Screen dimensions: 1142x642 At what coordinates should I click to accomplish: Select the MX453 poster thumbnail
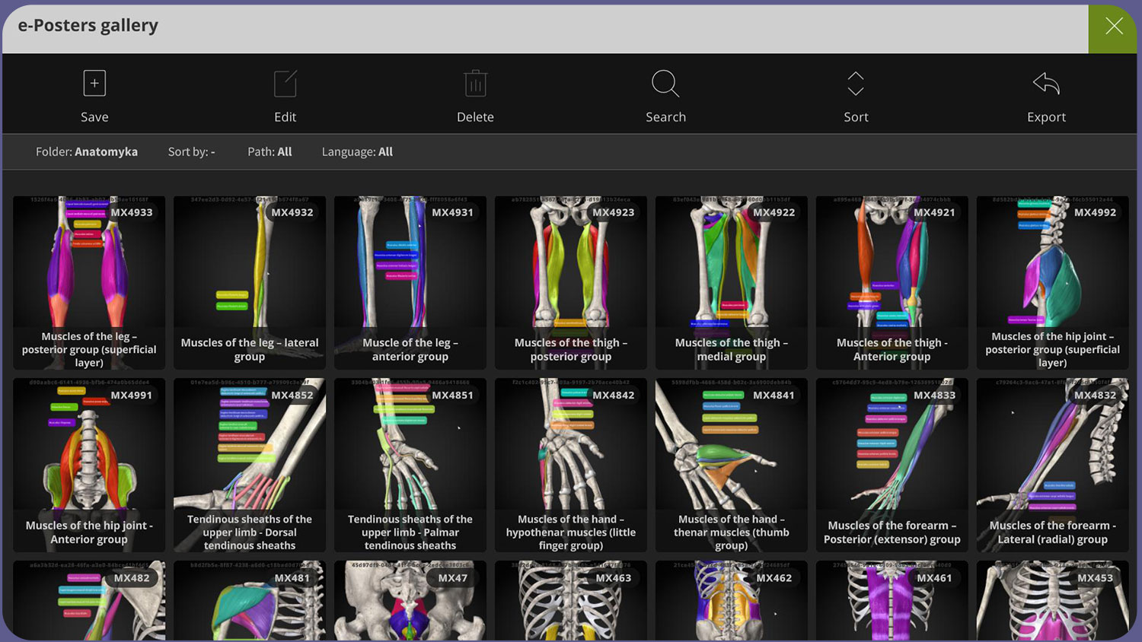(x=1053, y=600)
